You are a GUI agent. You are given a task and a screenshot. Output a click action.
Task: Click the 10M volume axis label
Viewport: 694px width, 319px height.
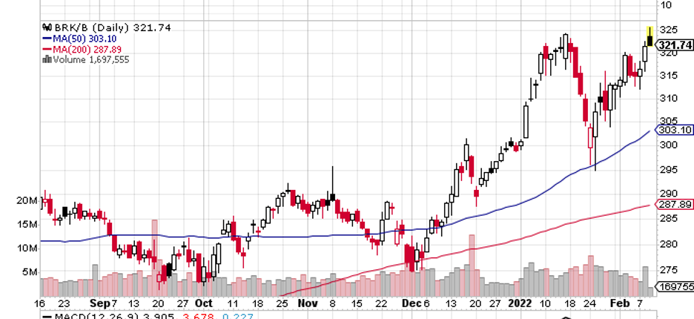point(27,248)
